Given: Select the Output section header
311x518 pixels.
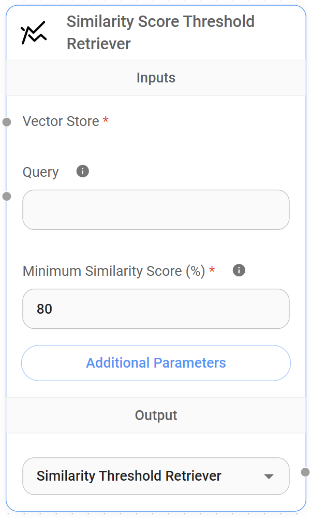Looking at the screenshot, I should click(156, 415).
